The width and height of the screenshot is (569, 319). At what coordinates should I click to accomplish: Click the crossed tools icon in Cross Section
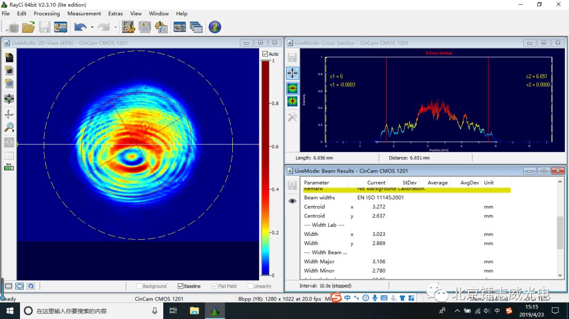[x=292, y=117]
